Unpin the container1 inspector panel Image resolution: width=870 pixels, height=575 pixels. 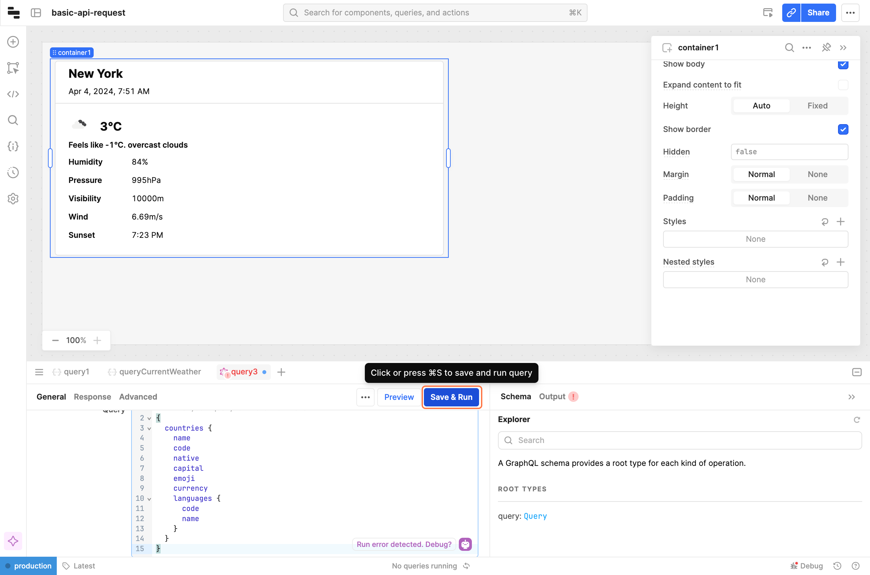pos(826,48)
